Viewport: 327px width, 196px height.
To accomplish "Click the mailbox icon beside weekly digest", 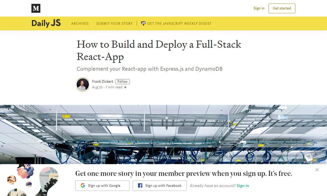I will click(x=143, y=23).
